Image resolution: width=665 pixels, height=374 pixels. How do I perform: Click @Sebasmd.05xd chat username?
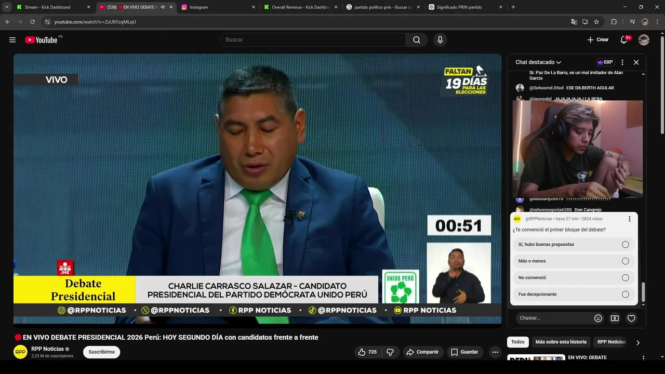(546, 88)
